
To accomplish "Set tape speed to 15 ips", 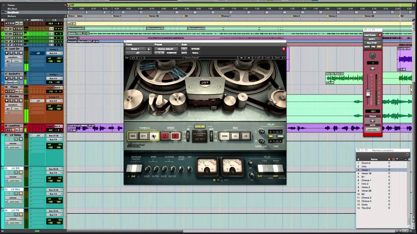I will tap(175, 136).
